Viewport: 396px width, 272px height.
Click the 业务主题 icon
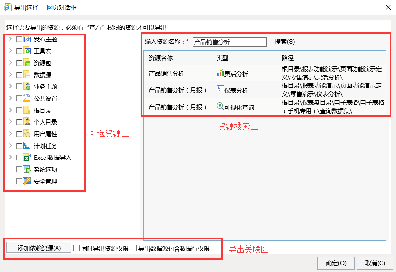coord(27,86)
